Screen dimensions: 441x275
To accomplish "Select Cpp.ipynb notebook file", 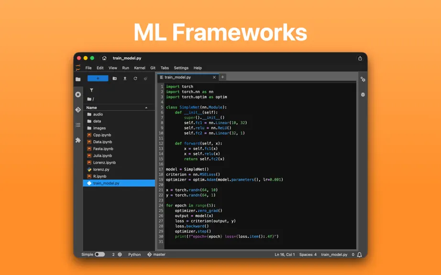I will click(x=119, y=135).
